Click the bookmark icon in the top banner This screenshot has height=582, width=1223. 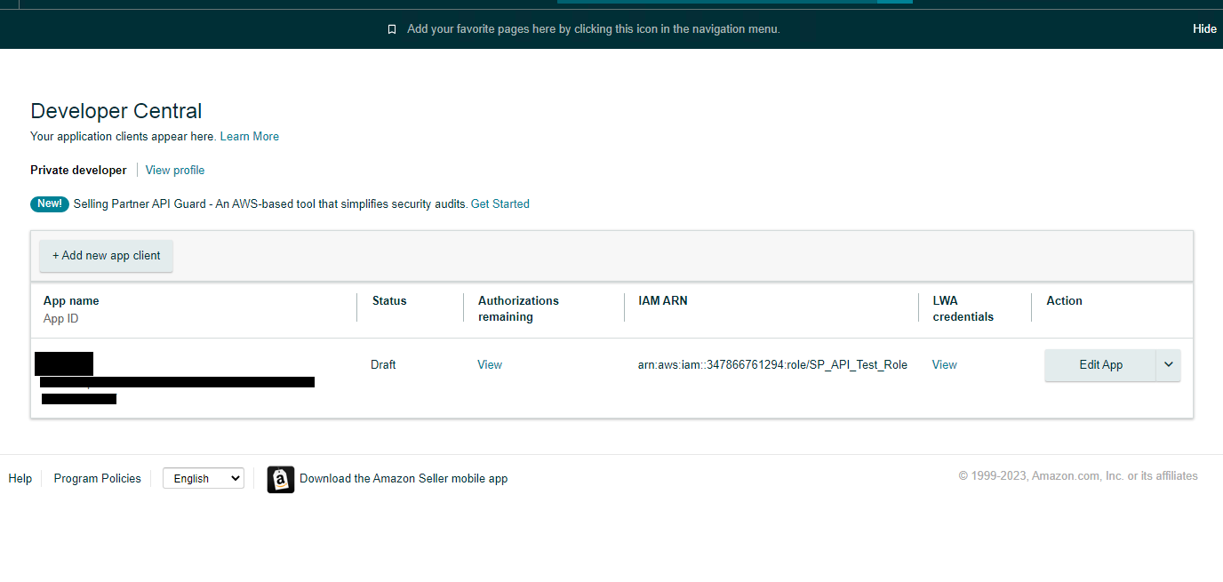(392, 29)
